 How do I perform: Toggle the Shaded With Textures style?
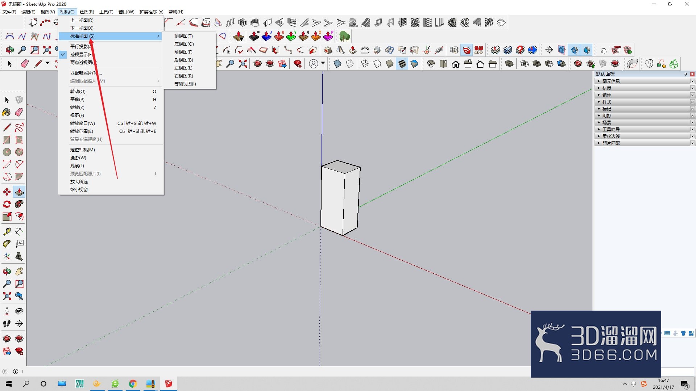click(x=402, y=64)
